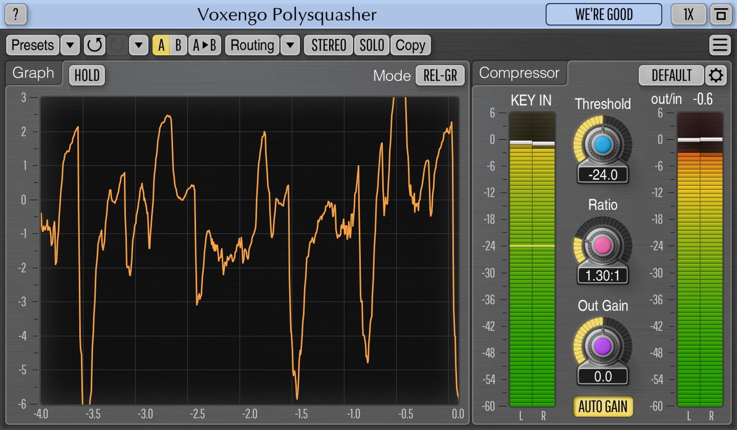Click the undo arrow icon
The height and width of the screenshot is (430, 737).
pyautogui.click(x=94, y=45)
